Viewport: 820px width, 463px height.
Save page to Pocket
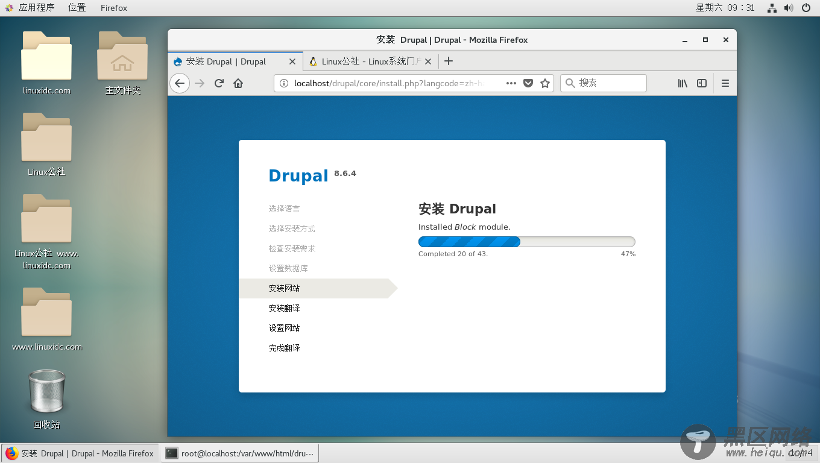528,83
